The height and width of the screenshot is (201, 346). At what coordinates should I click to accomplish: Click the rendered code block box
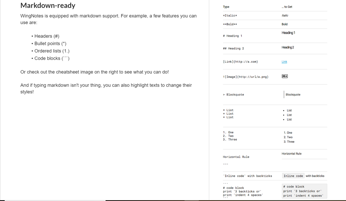304,191
